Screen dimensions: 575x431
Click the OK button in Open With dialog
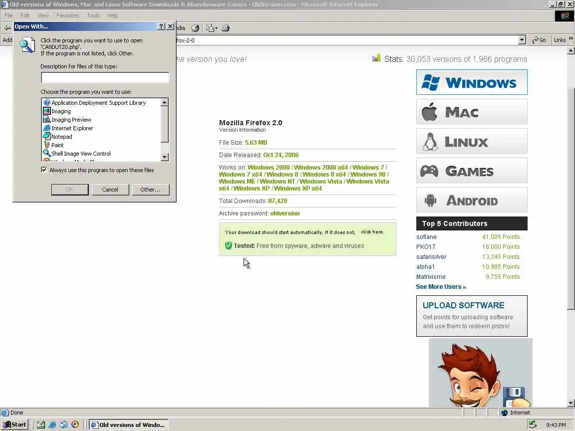click(70, 190)
